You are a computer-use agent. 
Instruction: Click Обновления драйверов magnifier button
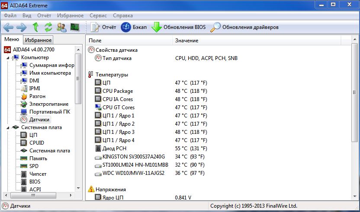tap(244, 27)
